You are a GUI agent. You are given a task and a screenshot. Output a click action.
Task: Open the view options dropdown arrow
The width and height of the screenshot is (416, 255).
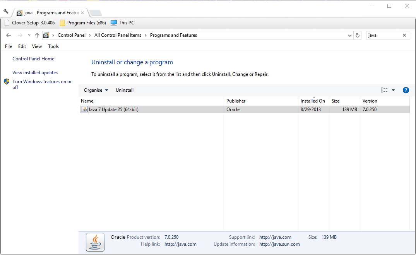click(x=393, y=90)
